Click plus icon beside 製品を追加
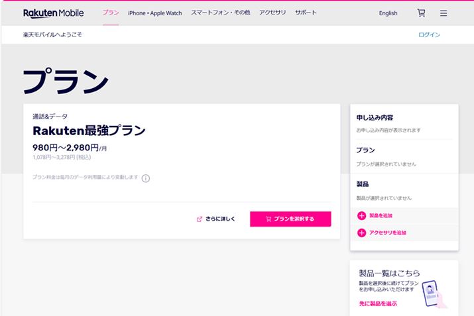Image resolution: width=474 pixels, height=316 pixels. (x=361, y=215)
